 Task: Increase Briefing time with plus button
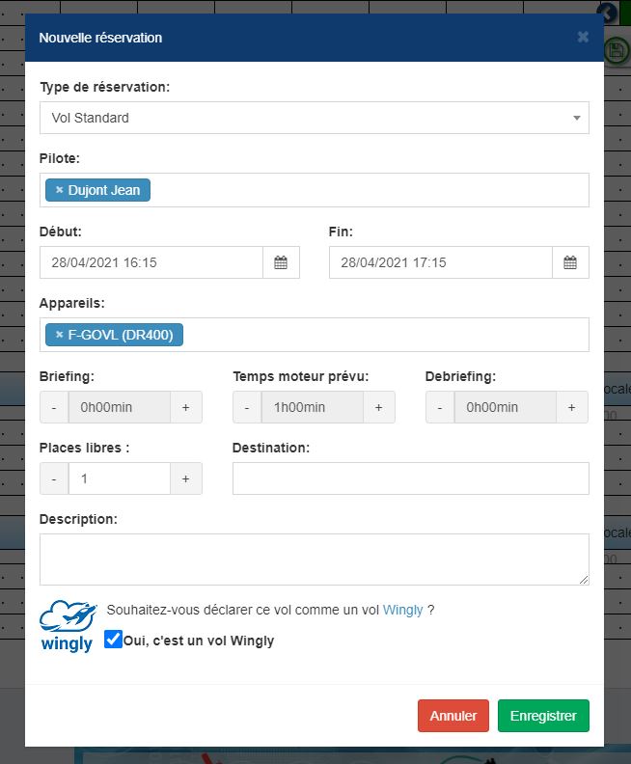[x=185, y=407]
